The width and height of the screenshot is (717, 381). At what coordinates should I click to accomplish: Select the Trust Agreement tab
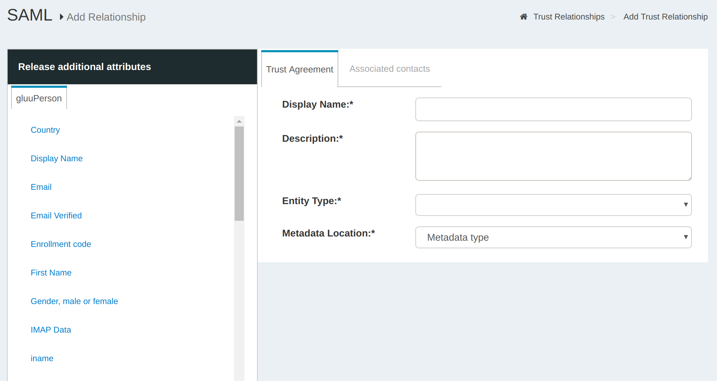click(x=300, y=69)
